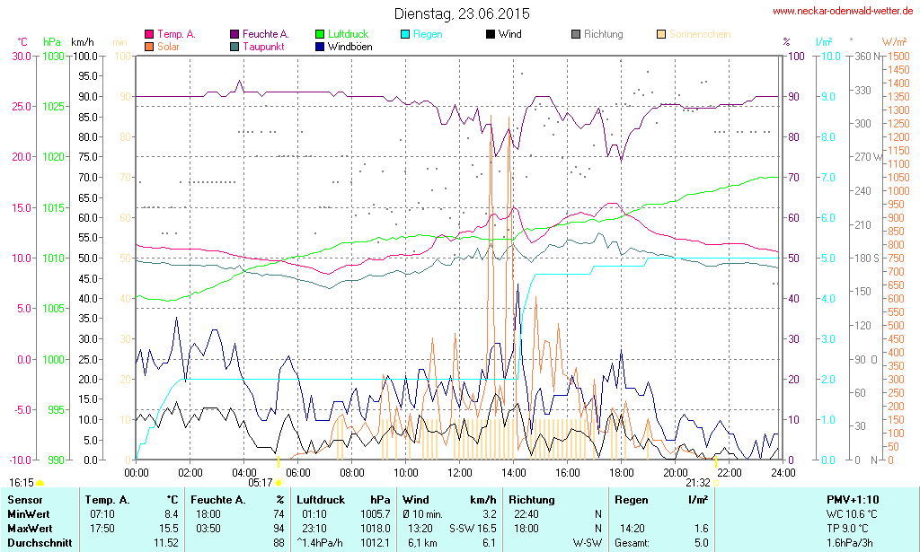
Task: Click the Sonnenschein legend swatch
Action: (661, 35)
